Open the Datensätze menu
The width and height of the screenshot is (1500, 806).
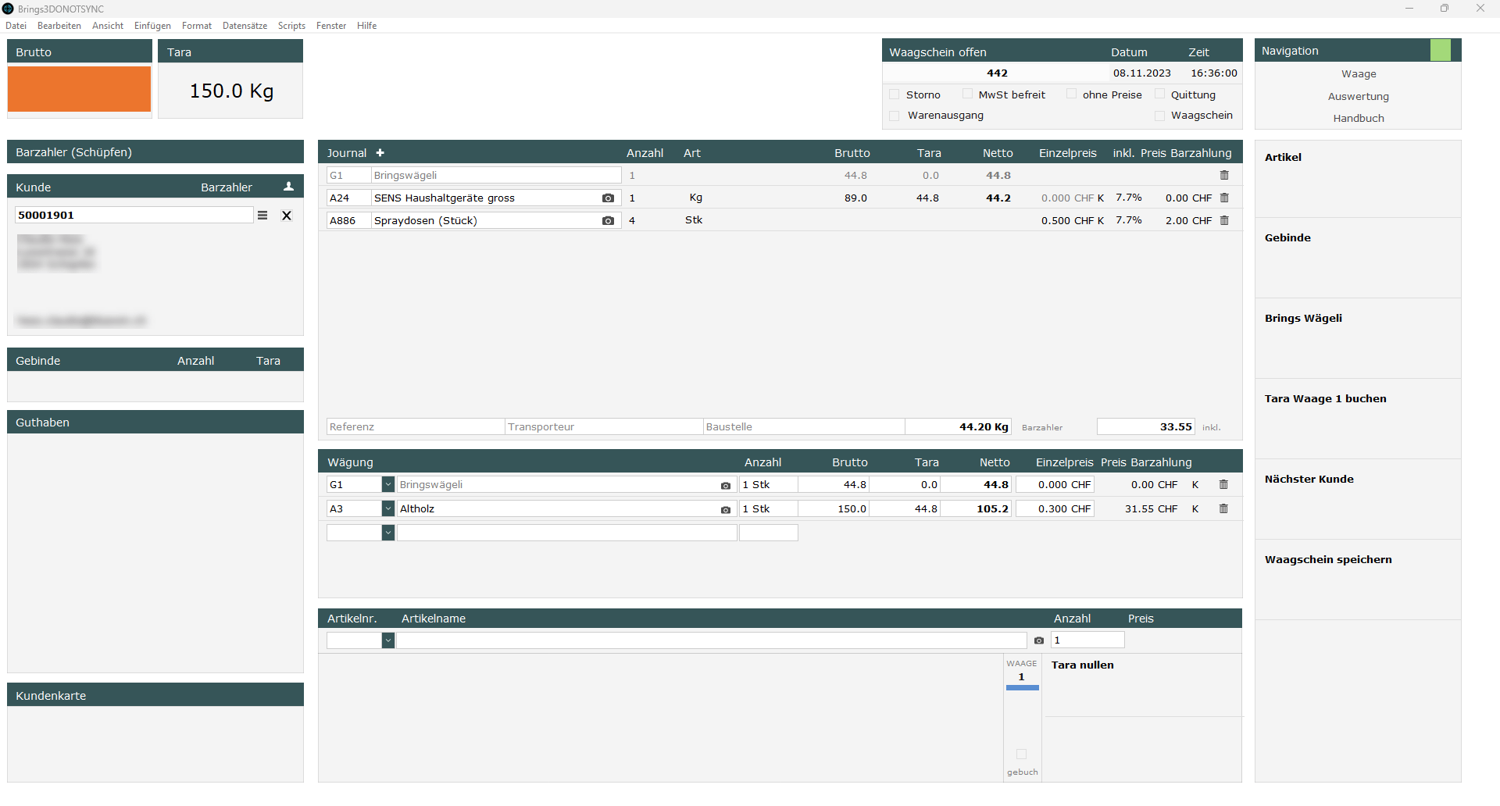click(245, 26)
